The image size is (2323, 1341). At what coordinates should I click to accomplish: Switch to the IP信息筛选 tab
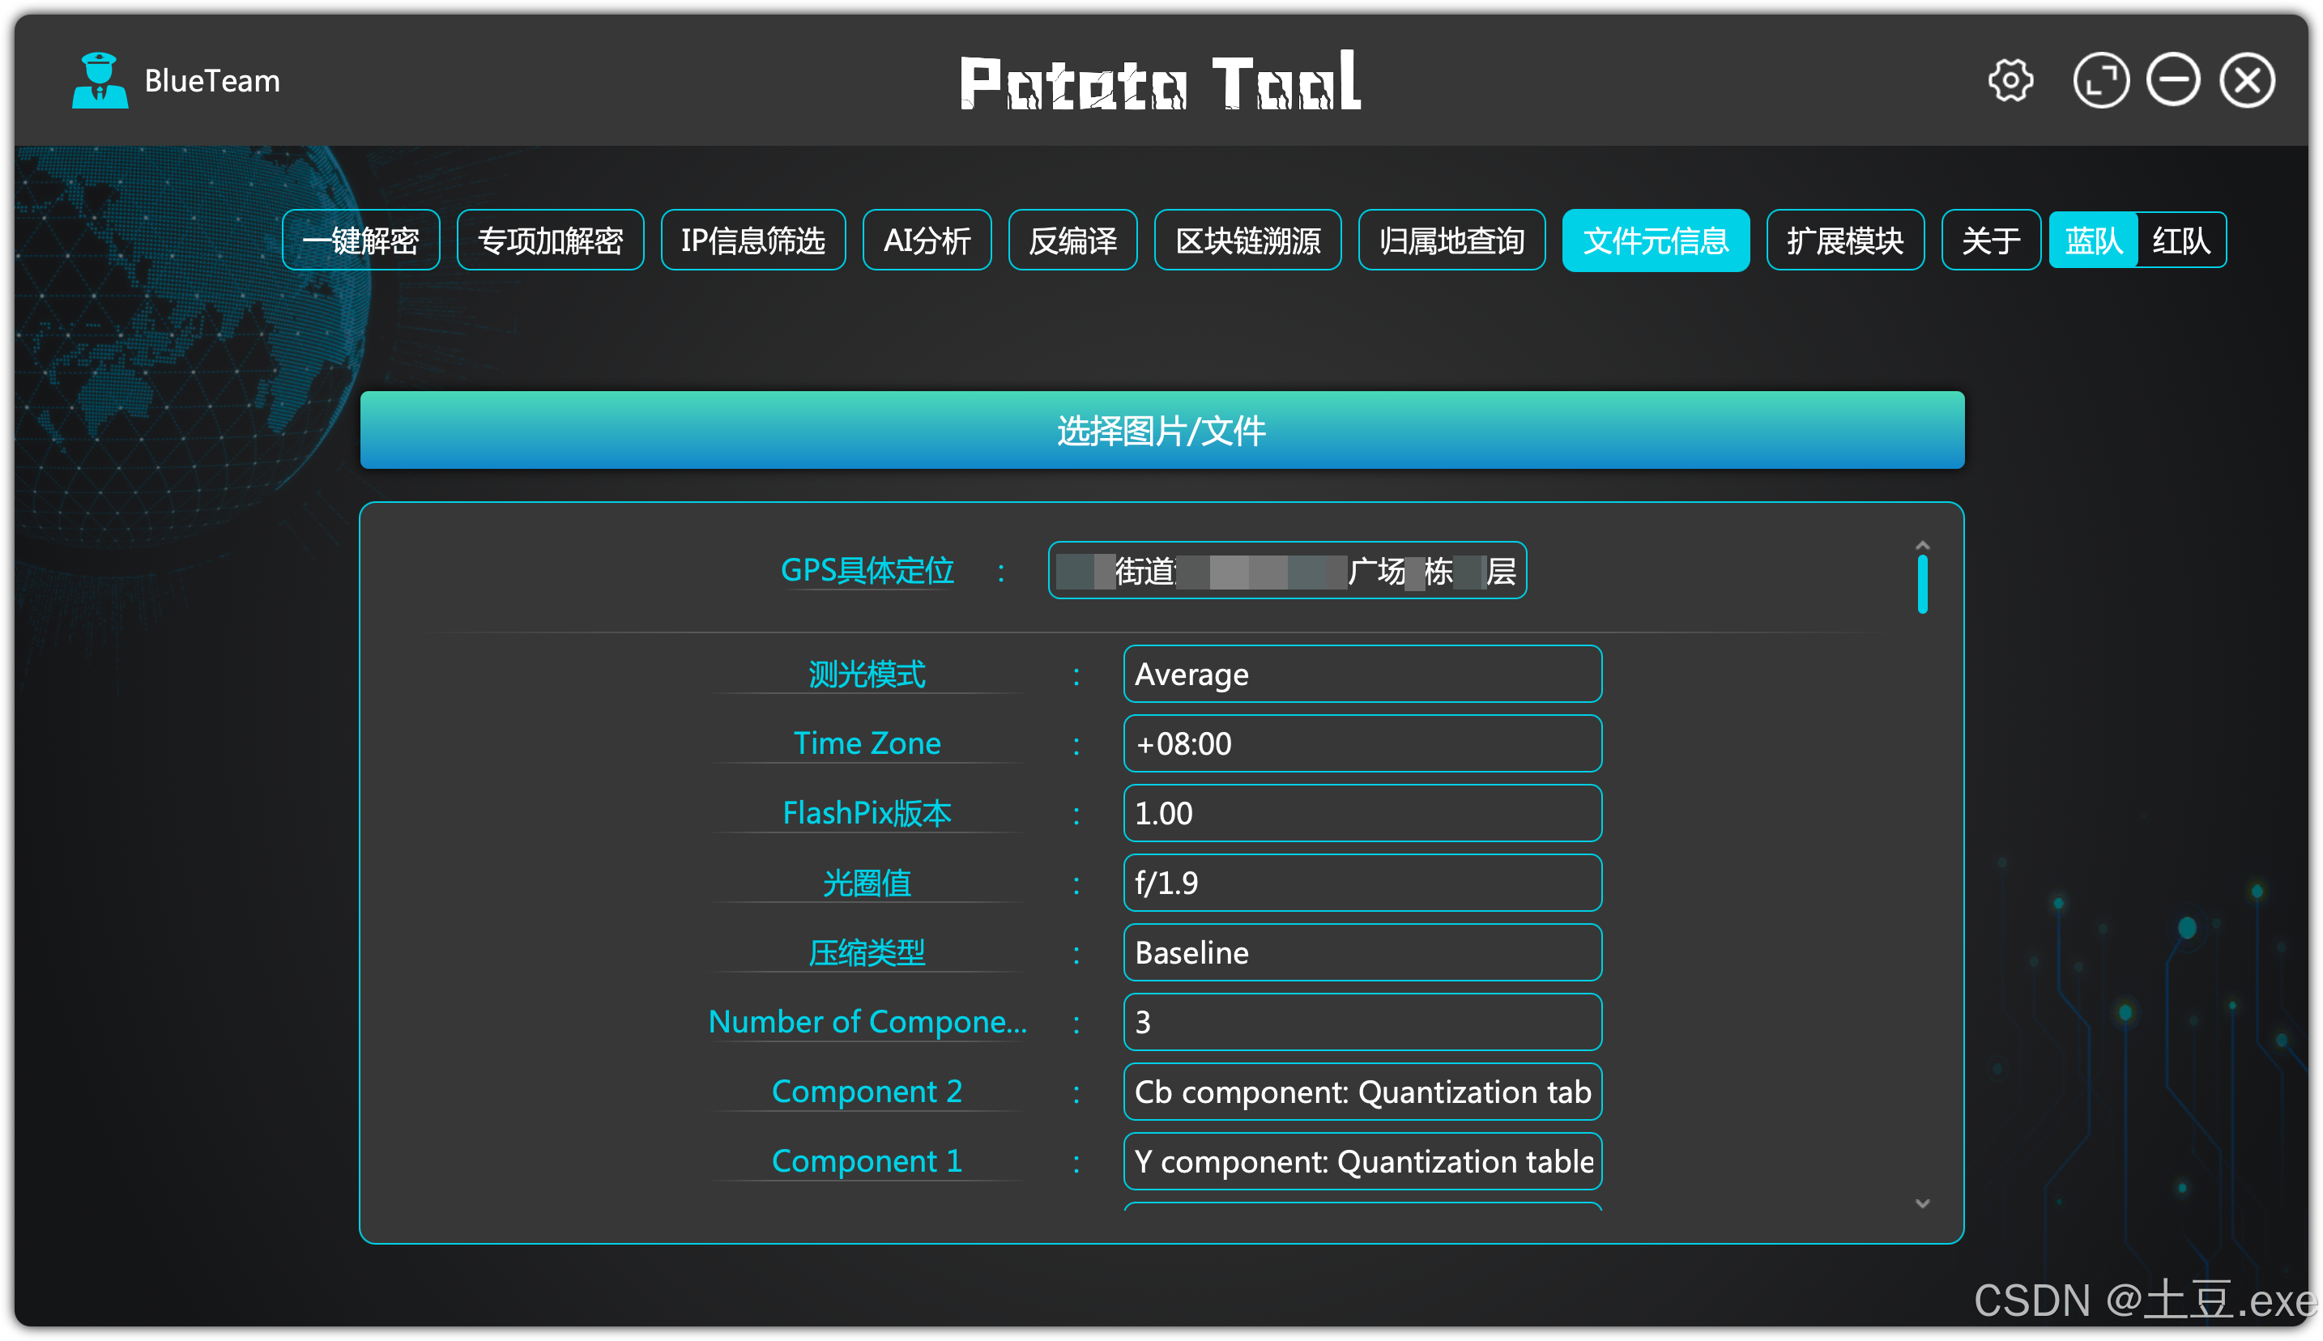[x=752, y=241]
